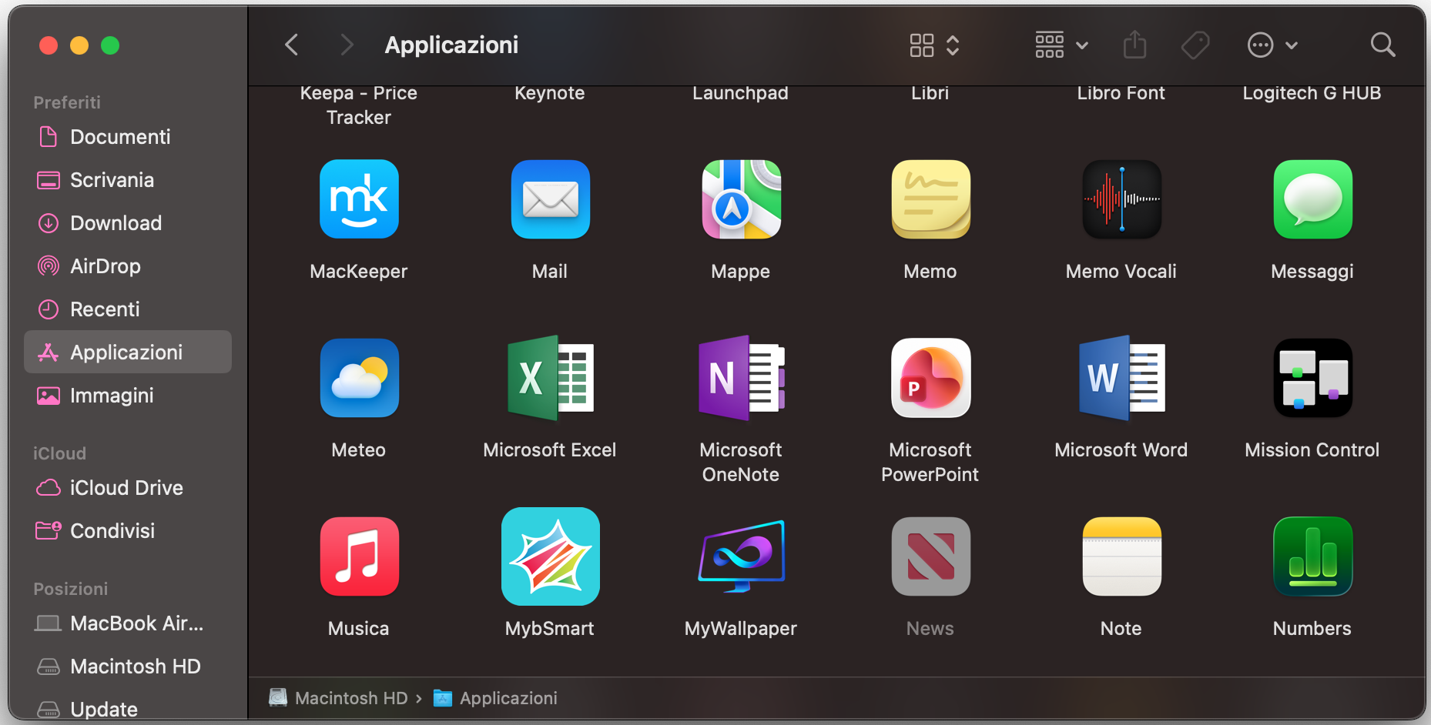Click Macintosh HD in the path bar
Image resolution: width=1431 pixels, height=725 pixels.
pos(339,698)
